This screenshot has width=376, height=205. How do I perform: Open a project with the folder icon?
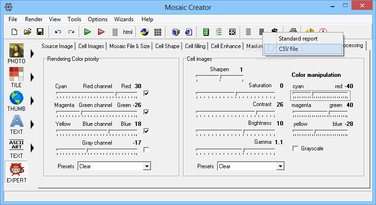click(x=27, y=32)
